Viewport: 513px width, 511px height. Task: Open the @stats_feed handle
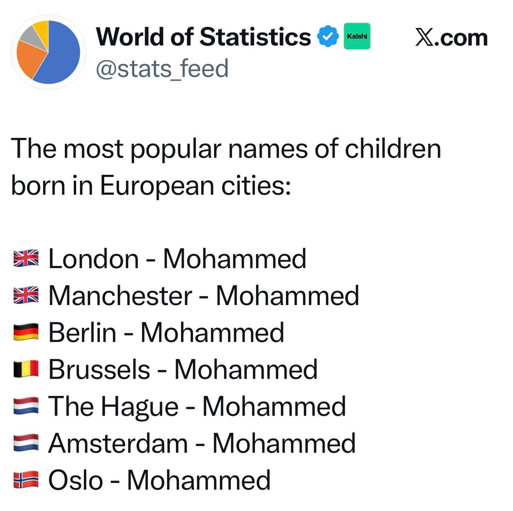(x=162, y=68)
